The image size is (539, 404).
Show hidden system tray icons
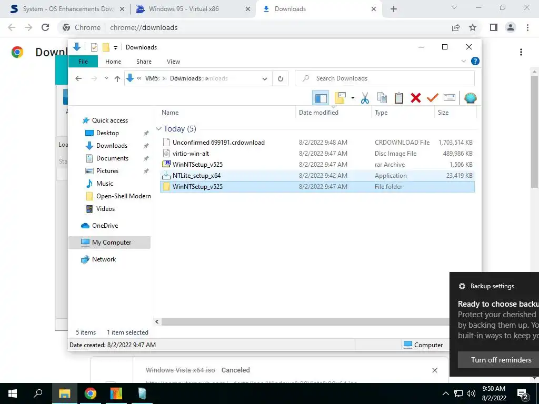tap(445, 393)
